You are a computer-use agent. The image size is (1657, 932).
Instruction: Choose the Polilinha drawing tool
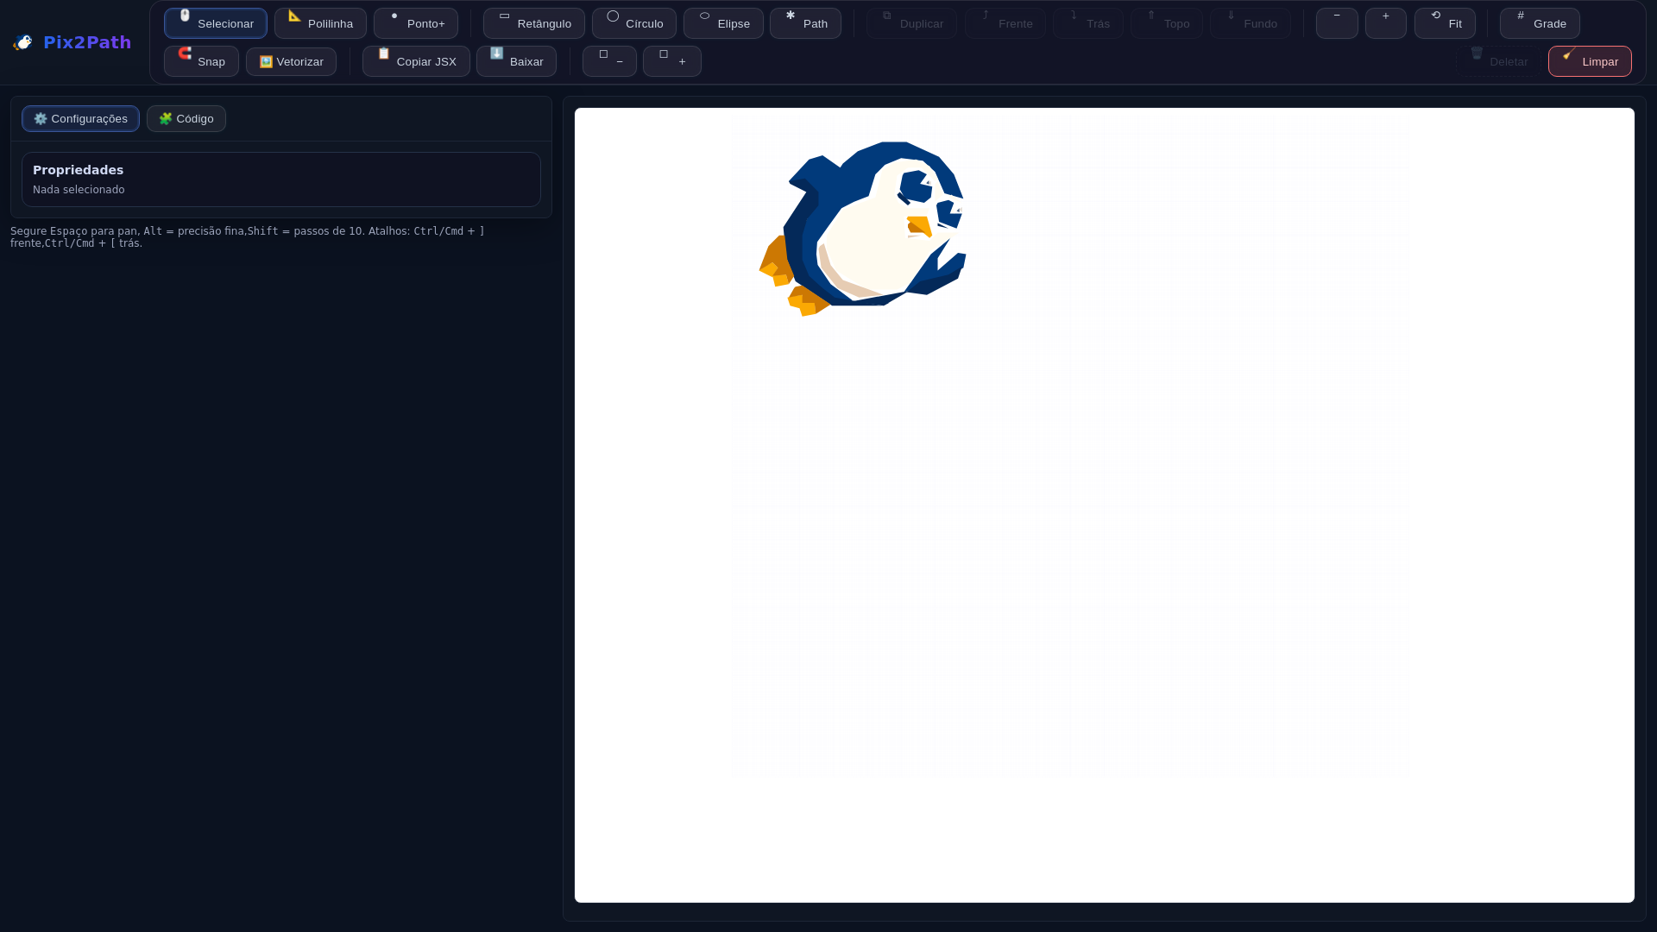[x=320, y=23]
